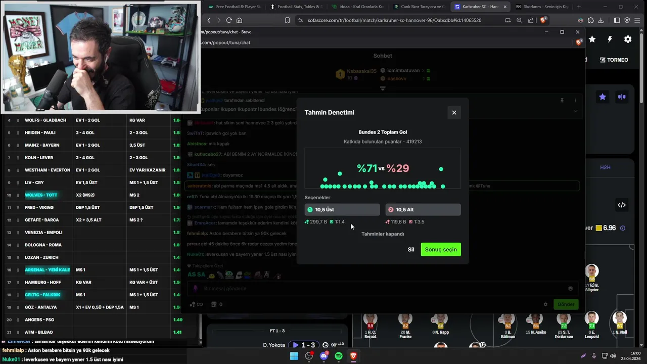Switch to the Canlı Skor Tarayıcısı tab
The image size is (647, 364).
point(419,7)
